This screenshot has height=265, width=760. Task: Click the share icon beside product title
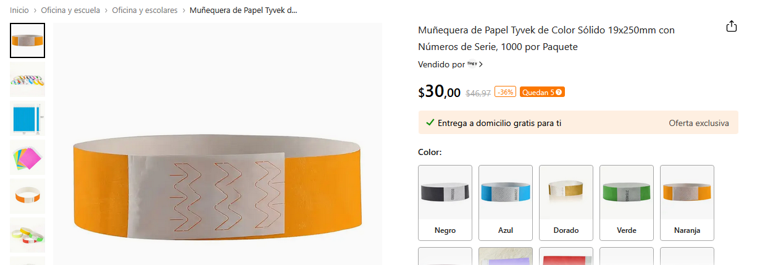point(731,27)
